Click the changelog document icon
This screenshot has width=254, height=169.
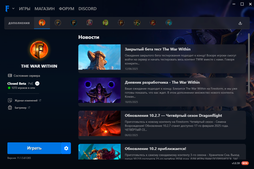pos(10,100)
